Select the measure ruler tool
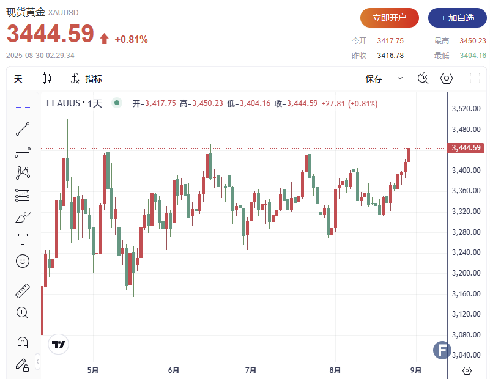The width and height of the screenshot is (490, 379). point(22,290)
